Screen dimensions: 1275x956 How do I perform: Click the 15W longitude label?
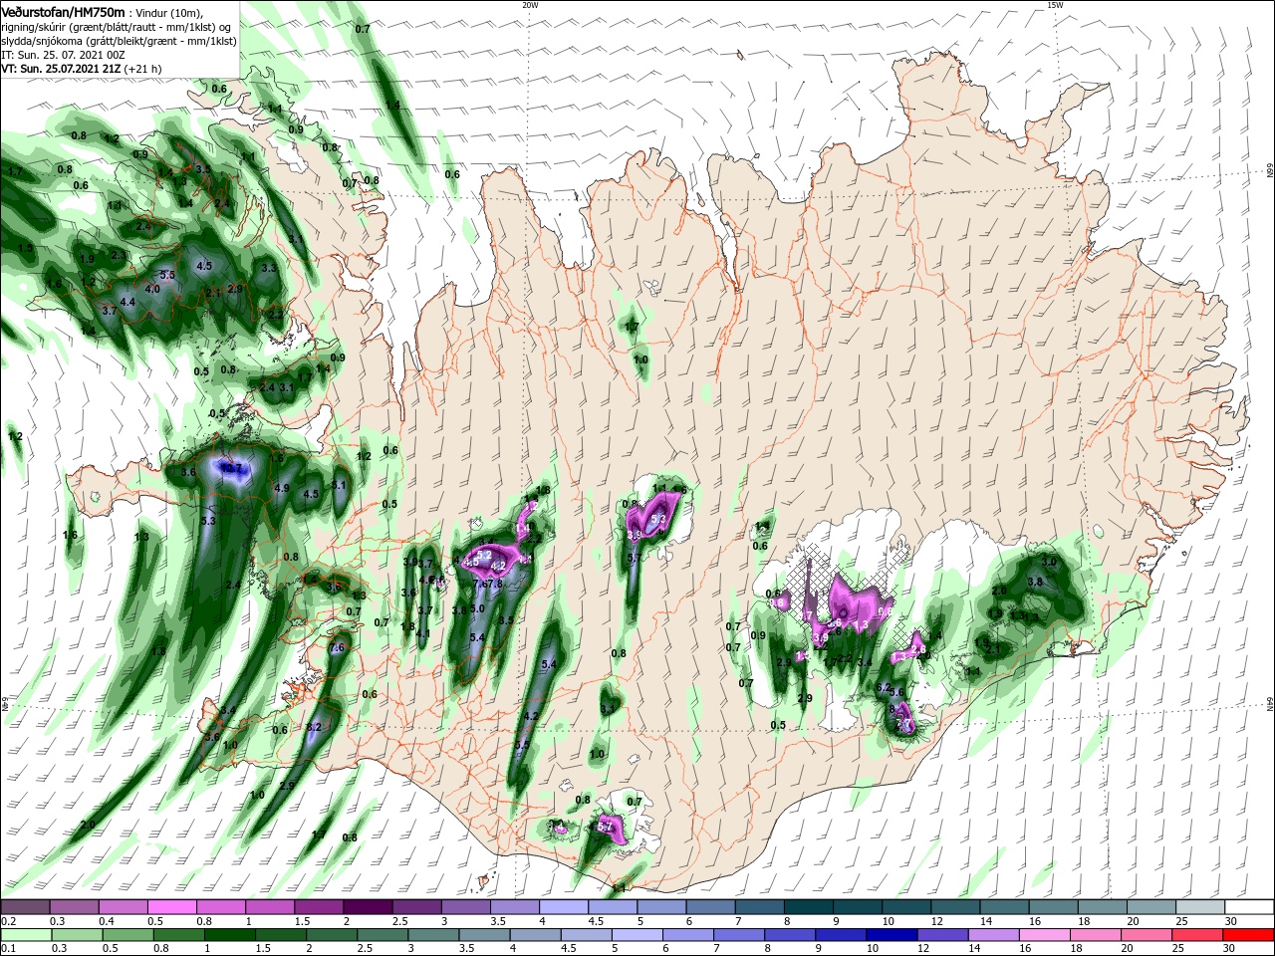click(1054, 5)
